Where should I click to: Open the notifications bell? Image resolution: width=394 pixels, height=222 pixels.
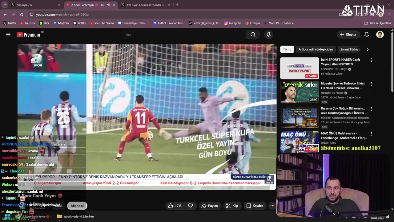click(366, 35)
